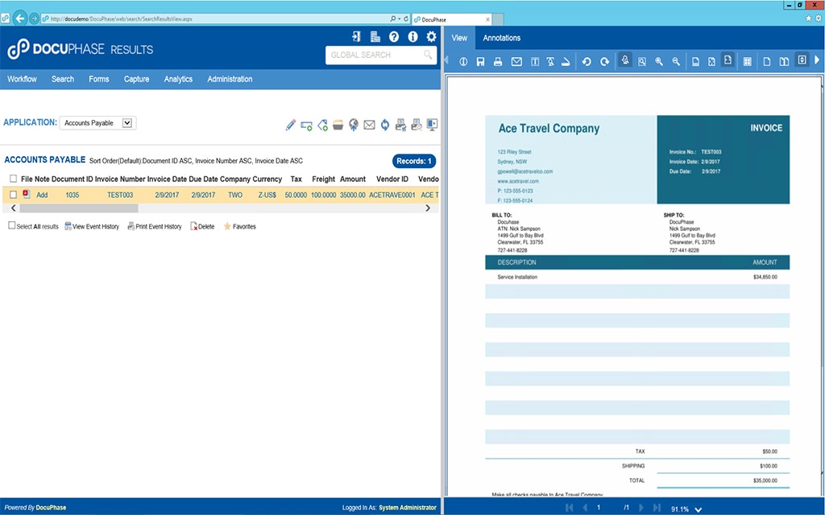Screen dimensions: 825x515
Task: Click the pencil edit icon in results toolbar
Action: 290,125
